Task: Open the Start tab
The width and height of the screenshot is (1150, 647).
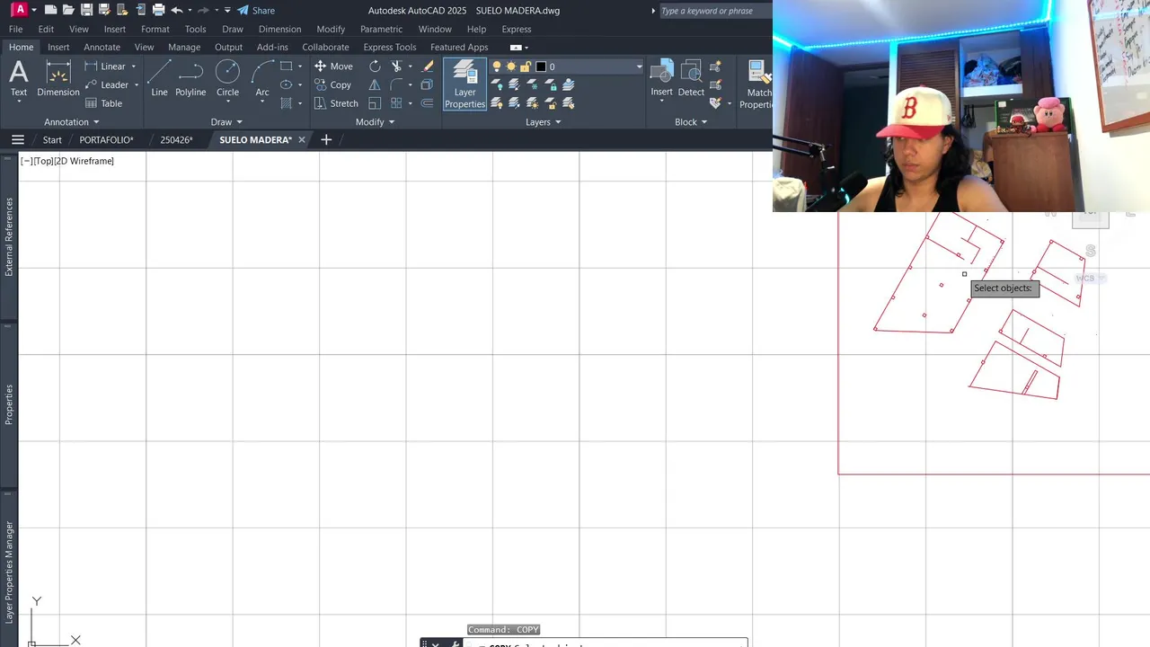Action: tap(52, 140)
